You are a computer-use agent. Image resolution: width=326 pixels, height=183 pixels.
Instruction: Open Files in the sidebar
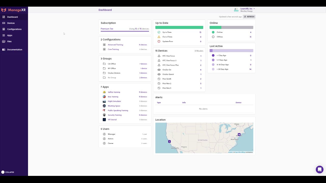(x=14, y=41)
